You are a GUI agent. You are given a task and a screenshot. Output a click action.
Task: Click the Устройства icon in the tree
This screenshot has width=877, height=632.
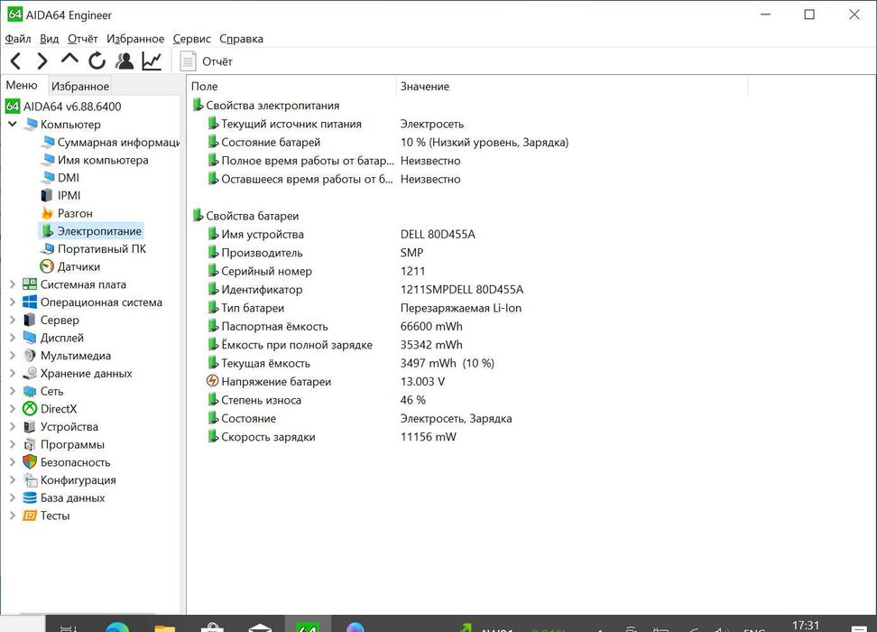click(30, 426)
